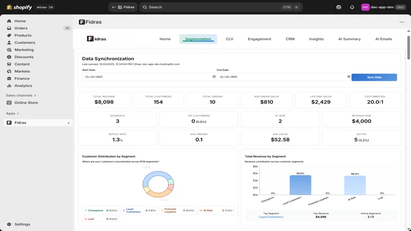Screen dimensions: 411x231
Task: Open the Customers person icon
Action: click(x=9, y=43)
